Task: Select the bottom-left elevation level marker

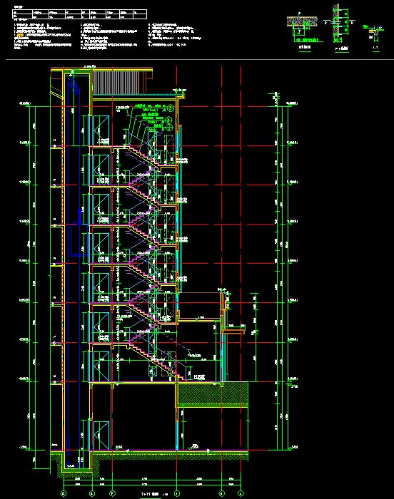Action: [x=24, y=448]
